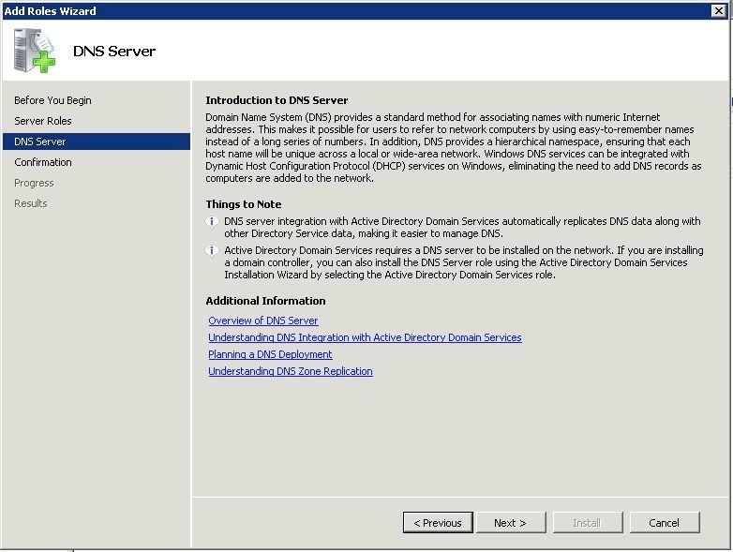Go to the Before You Begin step
Viewport: 733px width, 552px height.
click(52, 100)
